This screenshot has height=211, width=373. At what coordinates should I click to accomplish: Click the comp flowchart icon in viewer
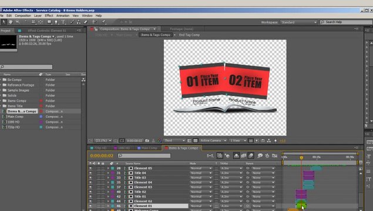coord(269,141)
